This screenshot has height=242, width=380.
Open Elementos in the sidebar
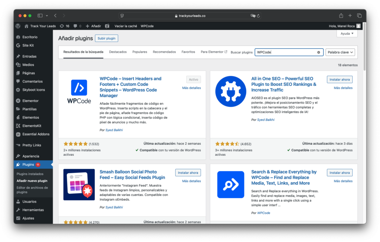point(30,117)
